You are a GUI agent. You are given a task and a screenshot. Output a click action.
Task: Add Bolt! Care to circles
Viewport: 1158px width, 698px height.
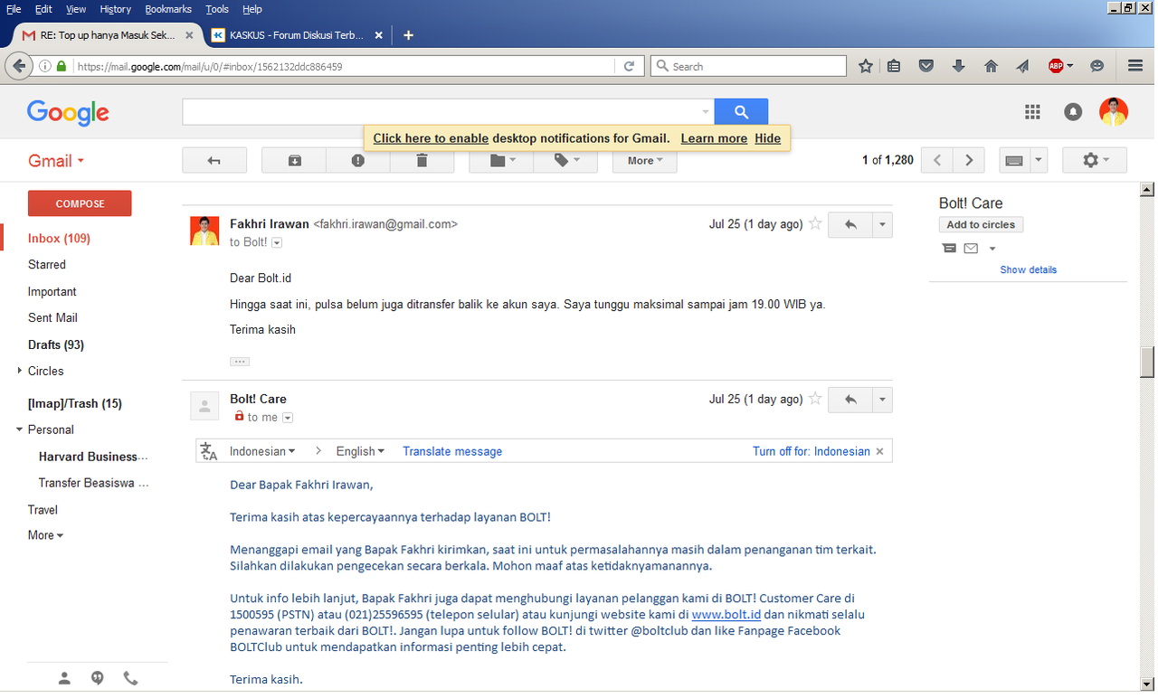coord(981,224)
